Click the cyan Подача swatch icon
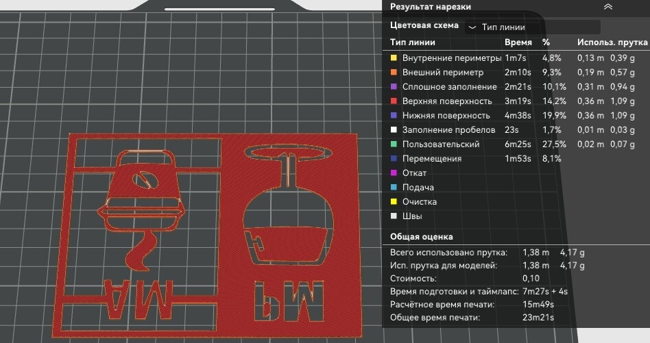650x343 pixels. [394, 188]
